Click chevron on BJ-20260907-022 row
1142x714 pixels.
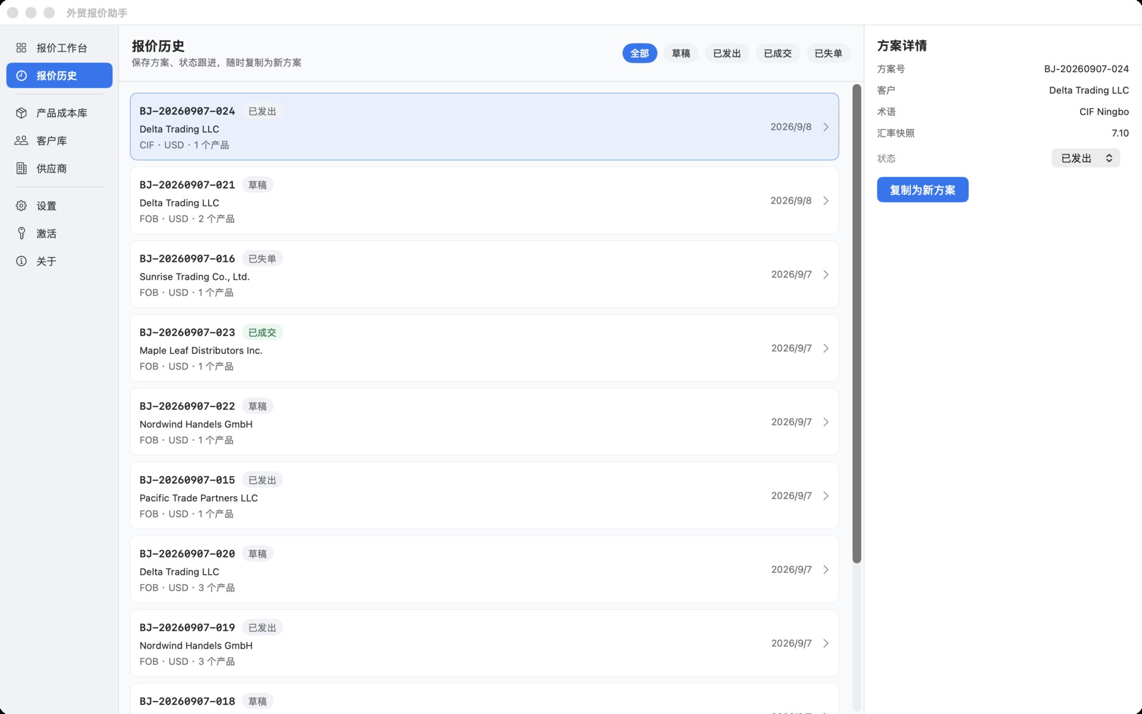coord(826,422)
